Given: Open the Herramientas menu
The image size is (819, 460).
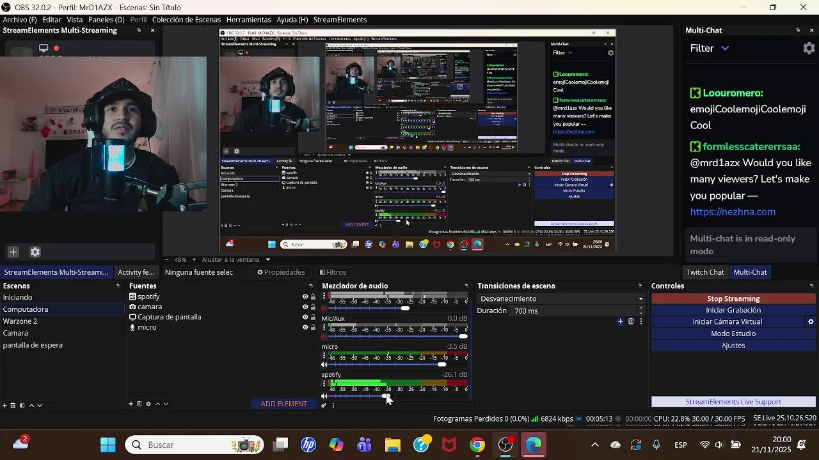Looking at the screenshot, I should tap(249, 20).
